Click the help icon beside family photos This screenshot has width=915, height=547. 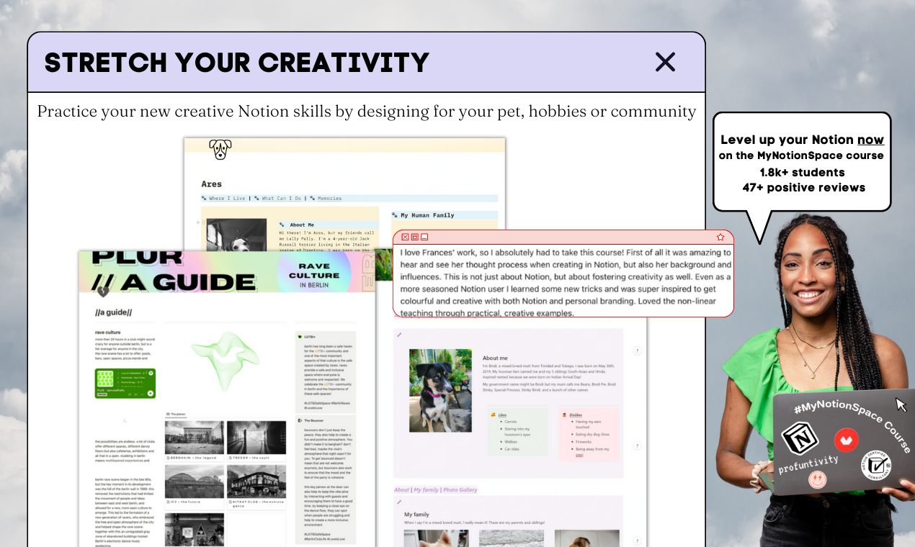pos(637,540)
